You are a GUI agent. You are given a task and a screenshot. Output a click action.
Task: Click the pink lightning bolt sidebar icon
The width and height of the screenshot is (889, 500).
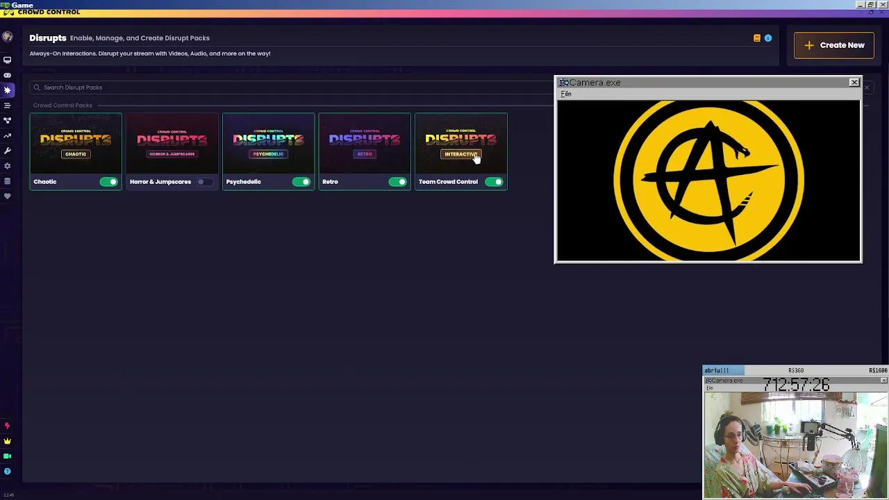(x=7, y=426)
